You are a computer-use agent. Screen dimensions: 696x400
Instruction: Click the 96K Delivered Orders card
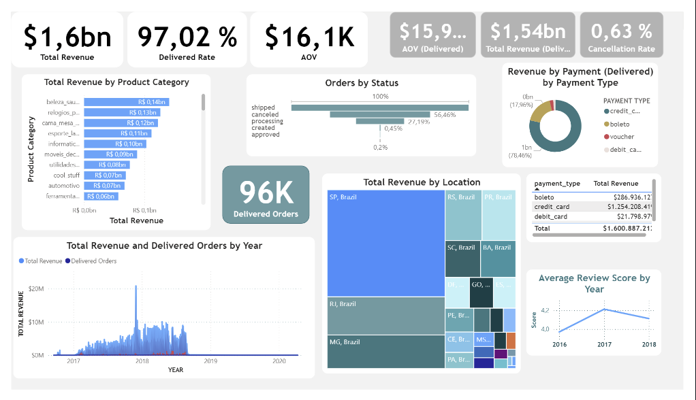266,195
